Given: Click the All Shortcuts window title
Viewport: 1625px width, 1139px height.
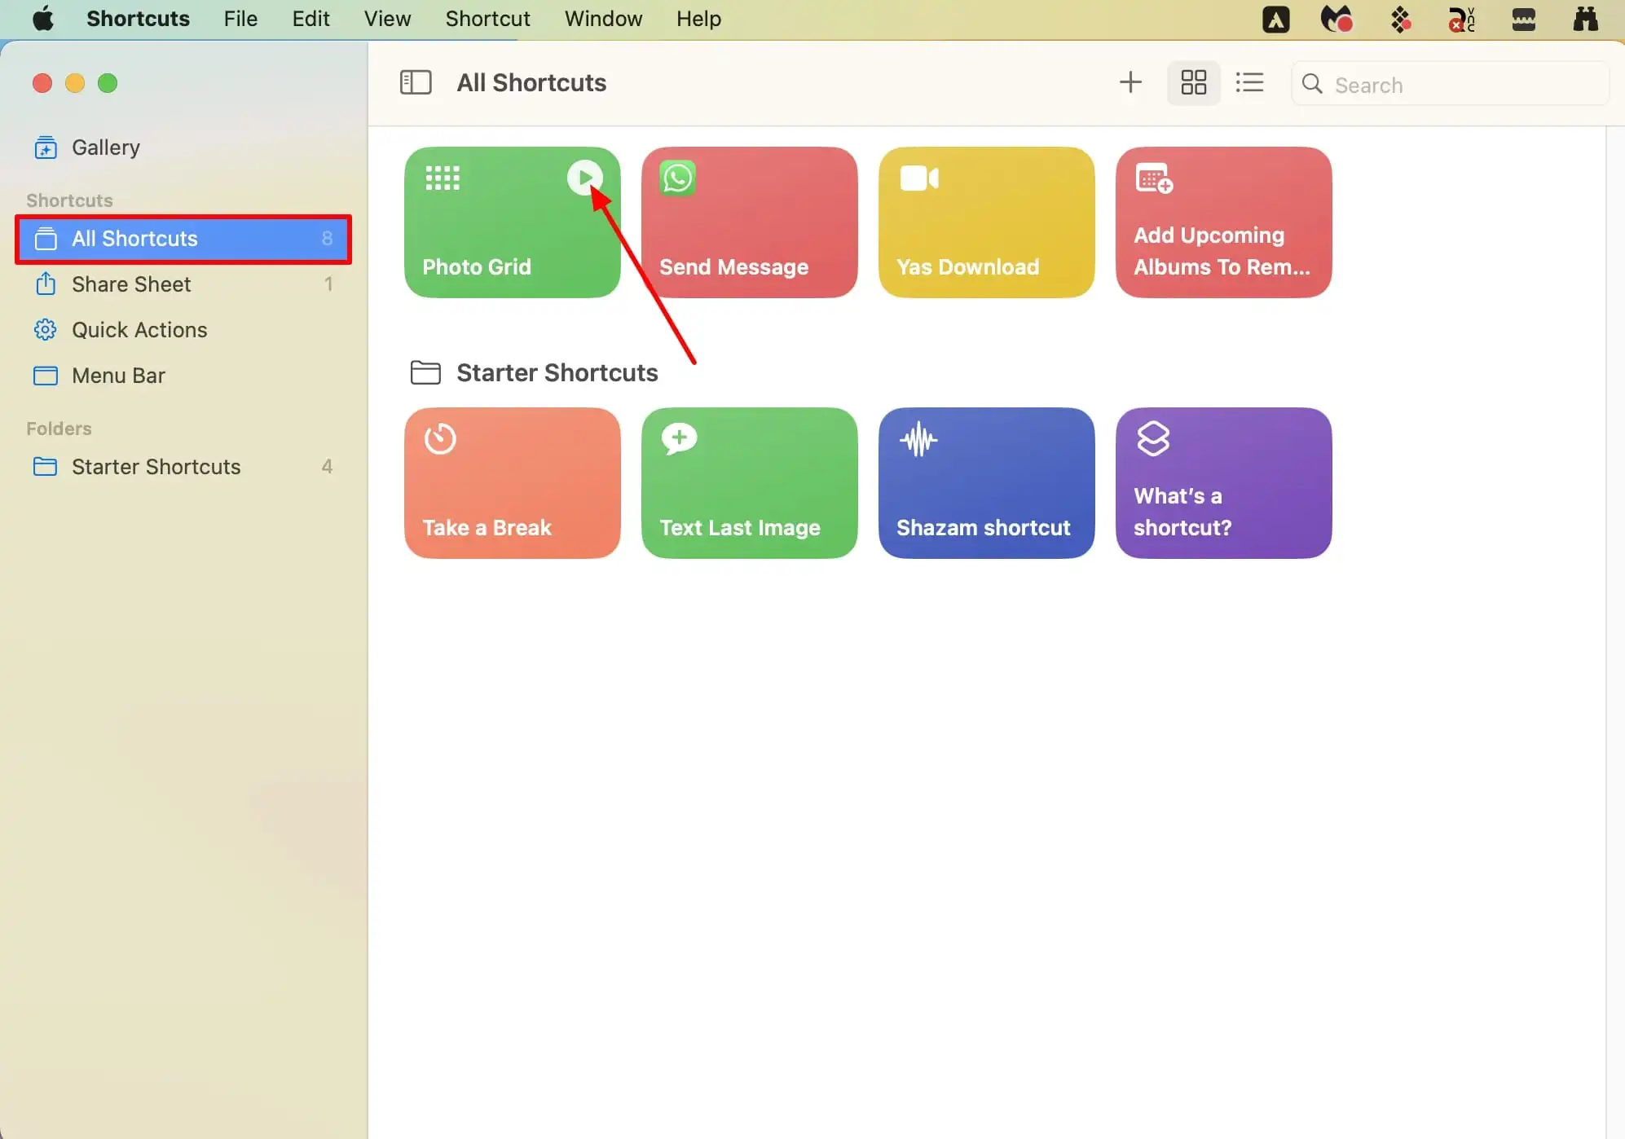Looking at the screenshot, I should click(531, 83).
